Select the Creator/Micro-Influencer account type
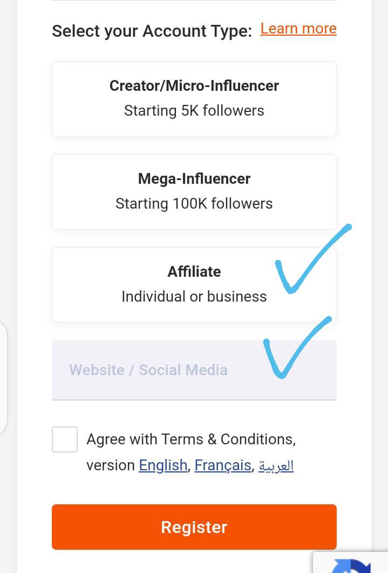 tap(194, 99)
